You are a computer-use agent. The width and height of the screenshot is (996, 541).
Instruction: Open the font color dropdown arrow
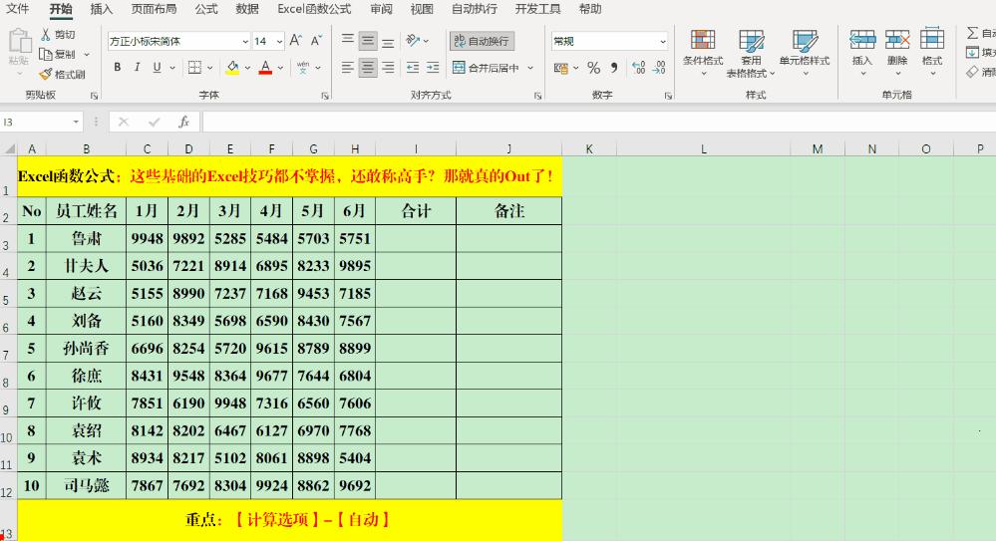[280, 68]
